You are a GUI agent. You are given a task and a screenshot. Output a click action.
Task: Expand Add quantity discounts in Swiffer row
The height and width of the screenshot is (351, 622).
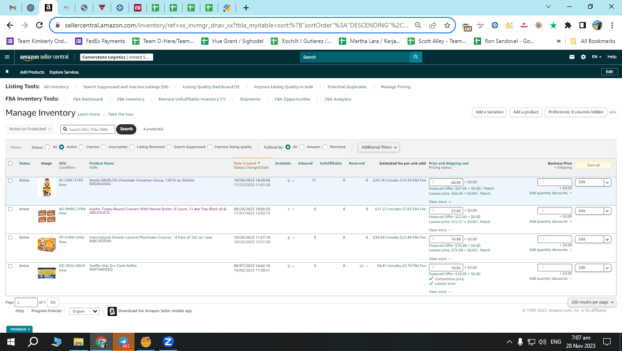(551, 278)
